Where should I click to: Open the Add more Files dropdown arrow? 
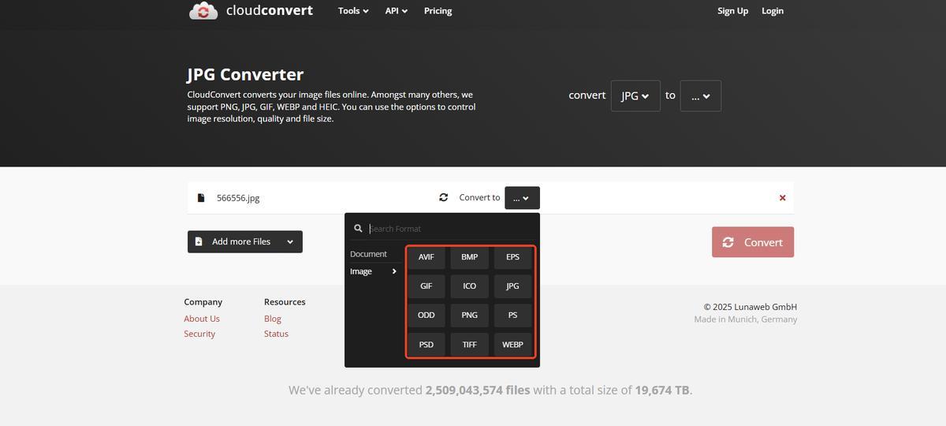pyautogui.click(x=290, y=242)
